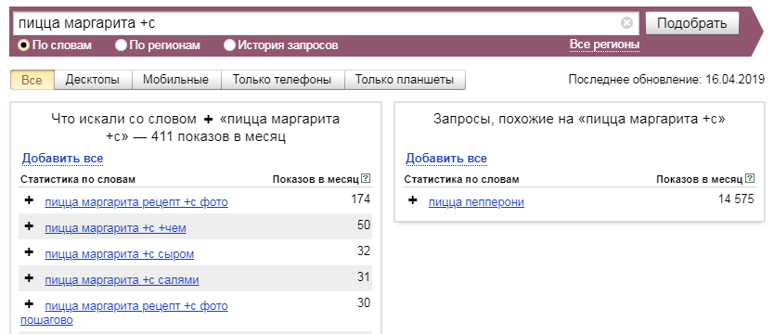Open 'пицца маргарита +с +чем' link
Image resolution: width=774 pixels, height=334 pixels.
pos(115,228)
